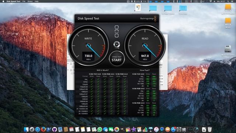Viewport: 236px width, 133px height.
Task: Select the document shortcut icon on desktop
Action: pos(138,7)
